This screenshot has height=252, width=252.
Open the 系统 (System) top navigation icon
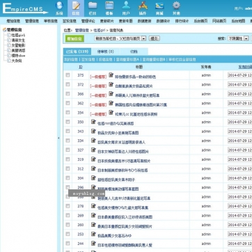(59, 8)
